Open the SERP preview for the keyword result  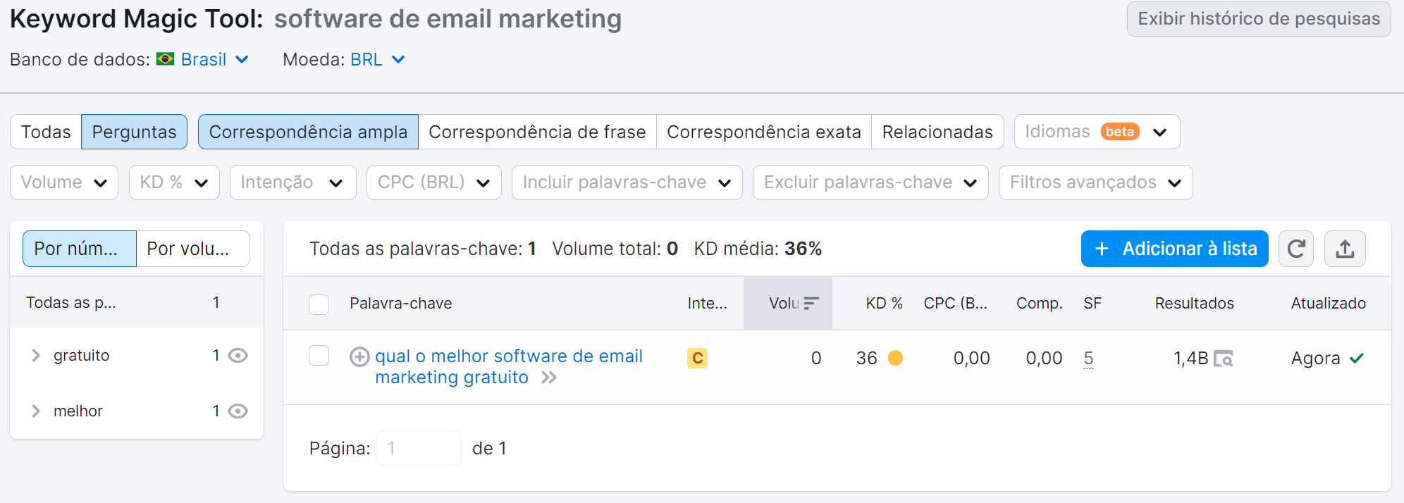(x=1225, y=358)
